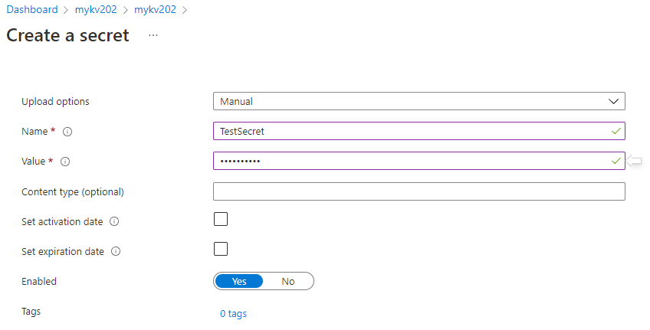Click the Set expiration date info icon
650x330 pixels.
point(116,251)
